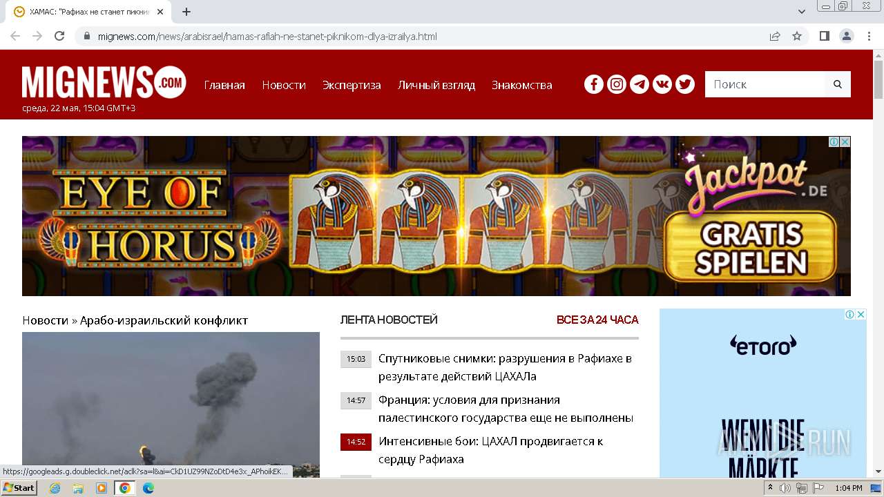Open the Личный взгляд menu item
Image resolution: width=884 pixels, height=497 pixels.
coord(436,85)
